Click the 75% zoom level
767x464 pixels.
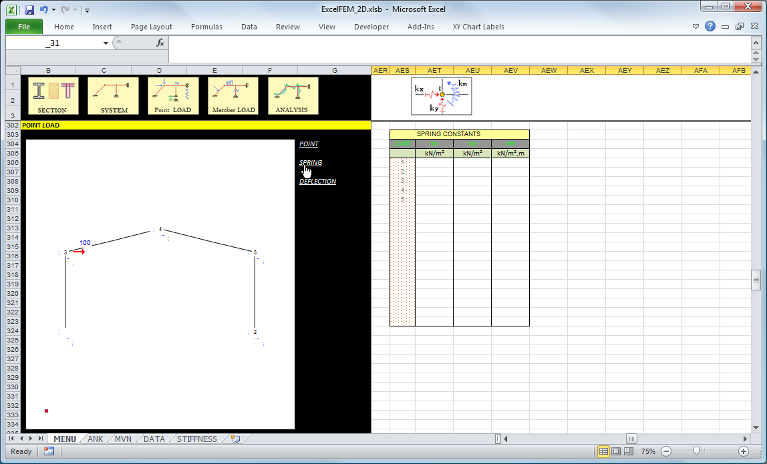(x=648, y=451)
